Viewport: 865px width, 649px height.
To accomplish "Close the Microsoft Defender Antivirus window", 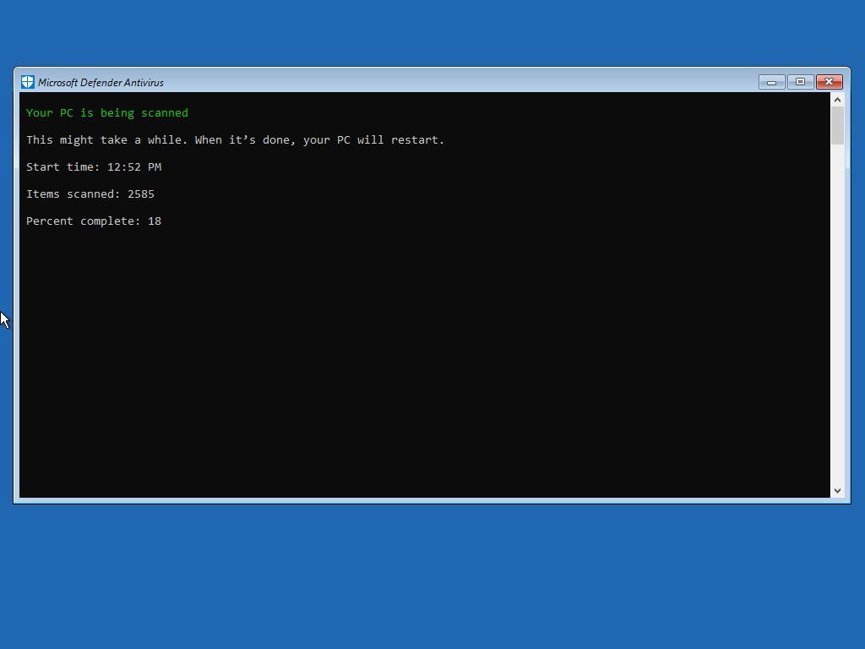I will (830, 82).
